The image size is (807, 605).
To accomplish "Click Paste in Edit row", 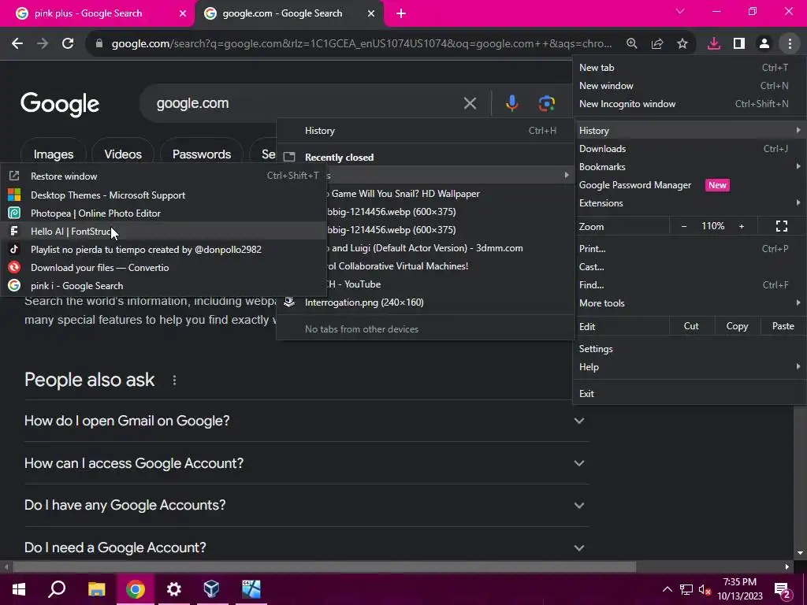I will coord(783,326).
